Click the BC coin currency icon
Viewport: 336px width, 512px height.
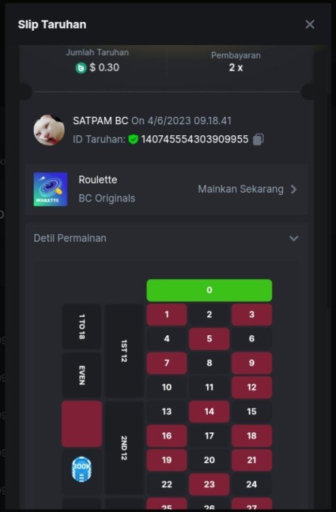(x=81, y=68)
